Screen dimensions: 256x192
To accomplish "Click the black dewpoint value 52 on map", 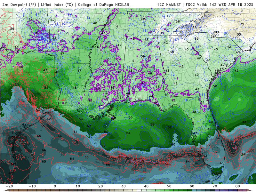I will coord(46,87).
